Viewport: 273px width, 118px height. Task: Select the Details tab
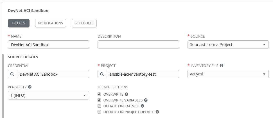point(19,23)
